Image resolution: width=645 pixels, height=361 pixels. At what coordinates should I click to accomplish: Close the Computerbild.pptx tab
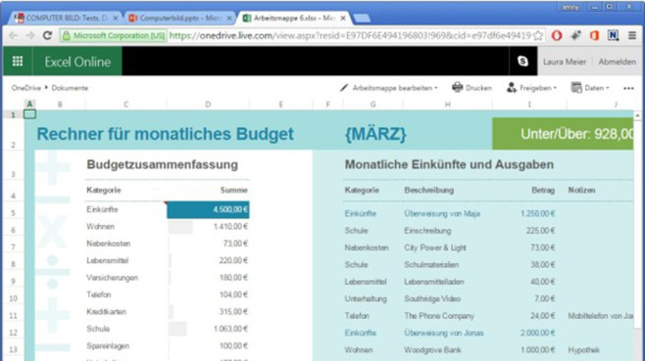point(229,18)
